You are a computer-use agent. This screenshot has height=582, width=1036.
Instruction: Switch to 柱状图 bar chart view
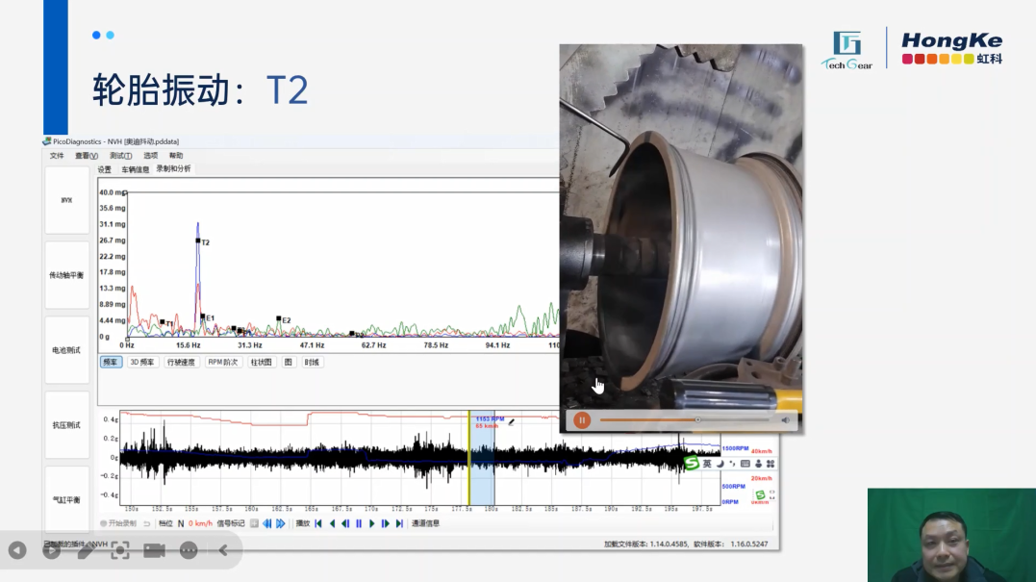261,362
